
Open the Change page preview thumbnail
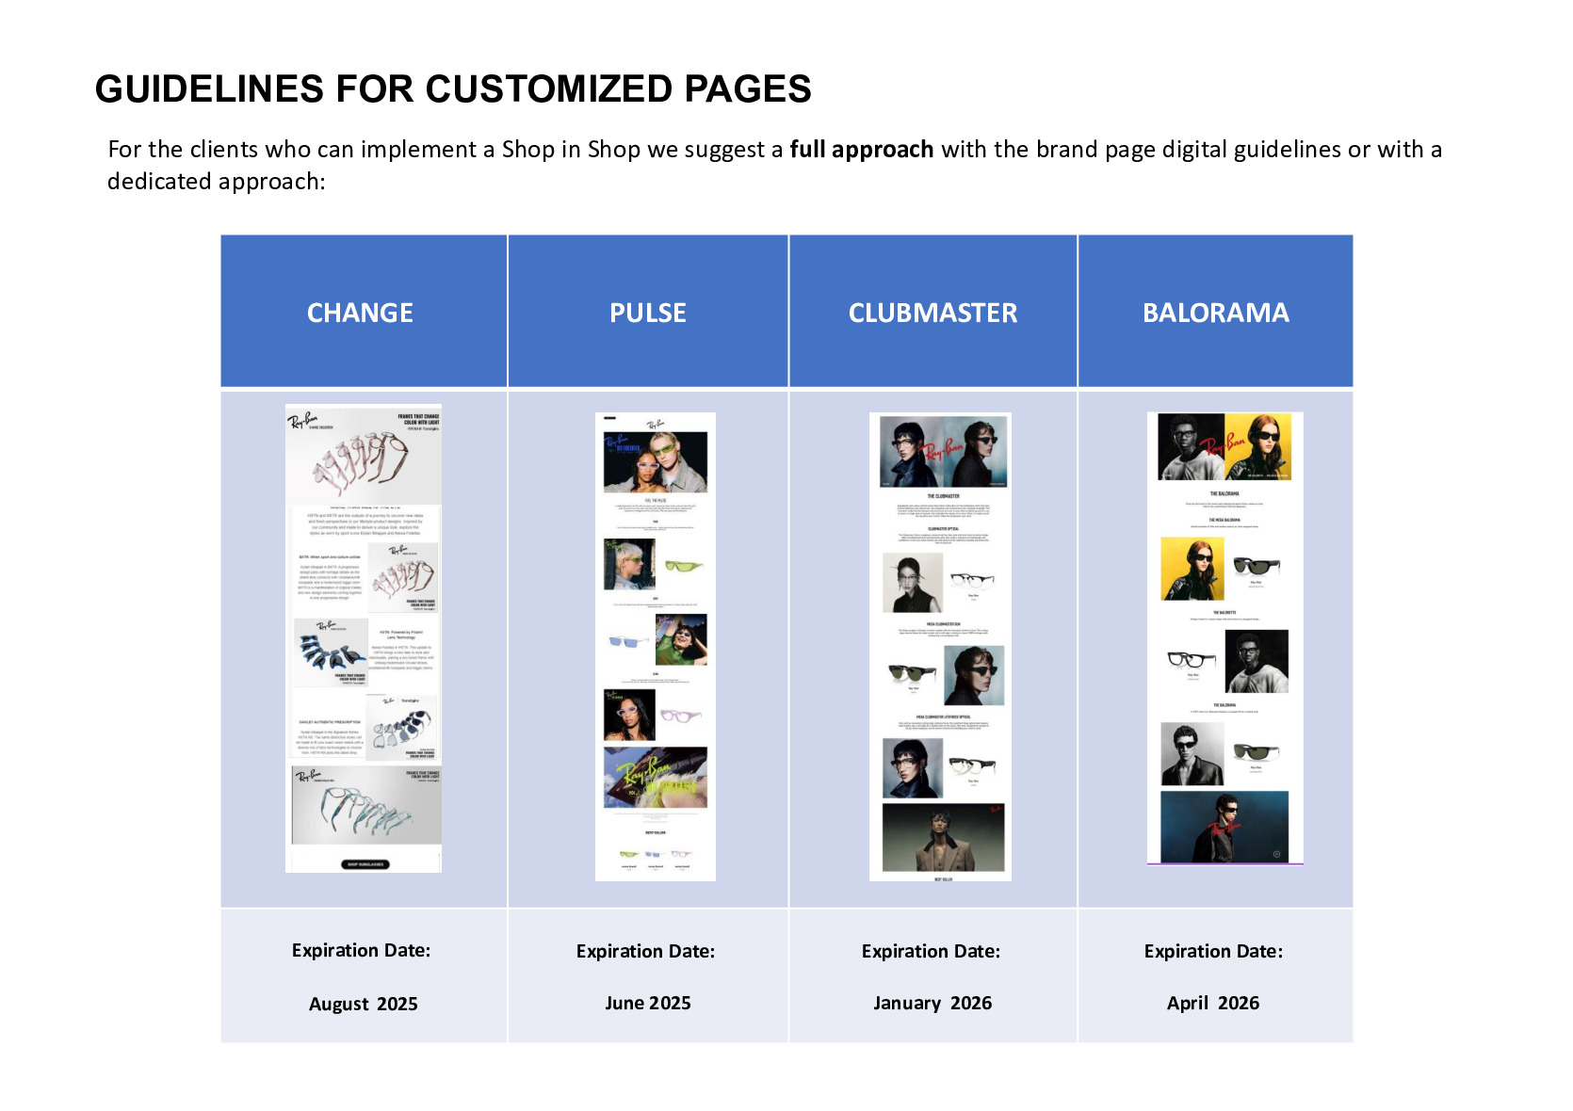[364, 638]
